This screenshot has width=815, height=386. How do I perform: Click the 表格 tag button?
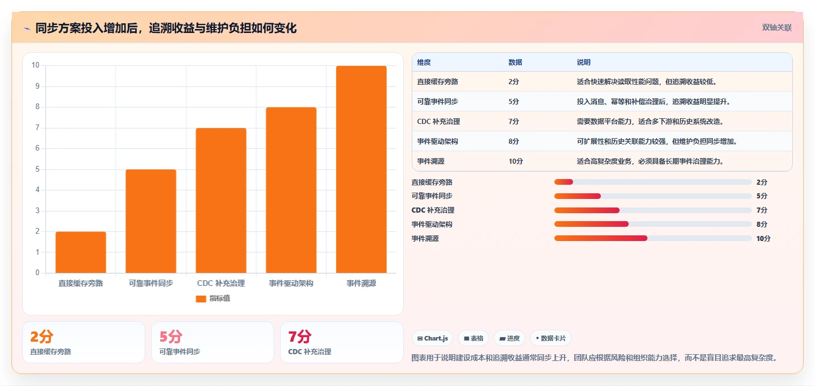click(473, 338)
